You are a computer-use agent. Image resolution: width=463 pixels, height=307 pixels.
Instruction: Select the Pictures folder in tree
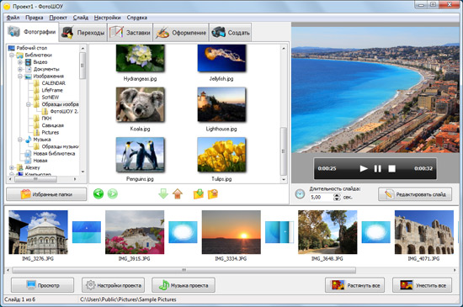click(x=46, y=132)
